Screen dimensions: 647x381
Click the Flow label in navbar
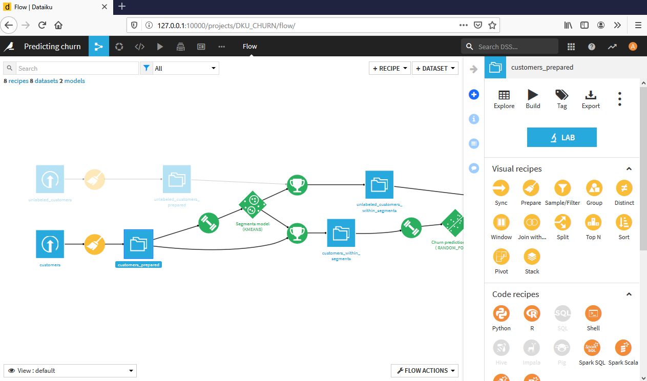point(249,47)
